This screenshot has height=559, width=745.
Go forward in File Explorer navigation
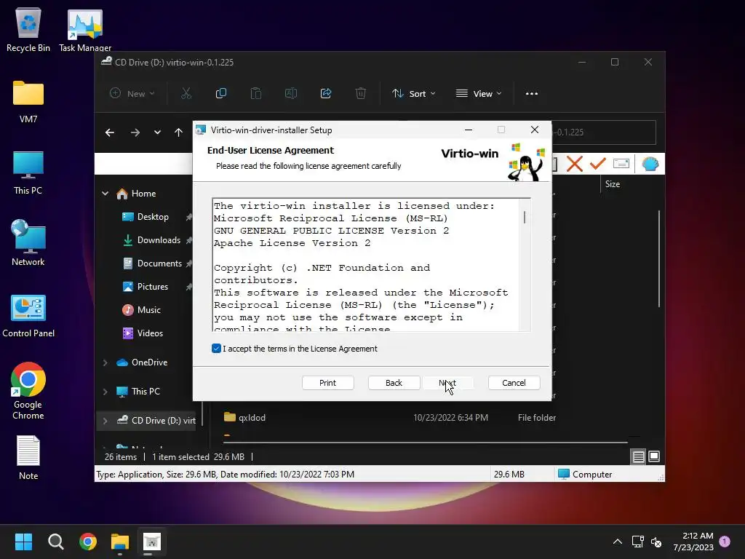pyautogui.click(x=135, y=132)
